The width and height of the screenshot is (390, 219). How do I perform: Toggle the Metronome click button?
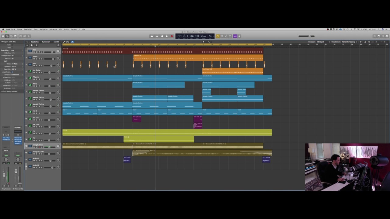[x=239, y=36]
